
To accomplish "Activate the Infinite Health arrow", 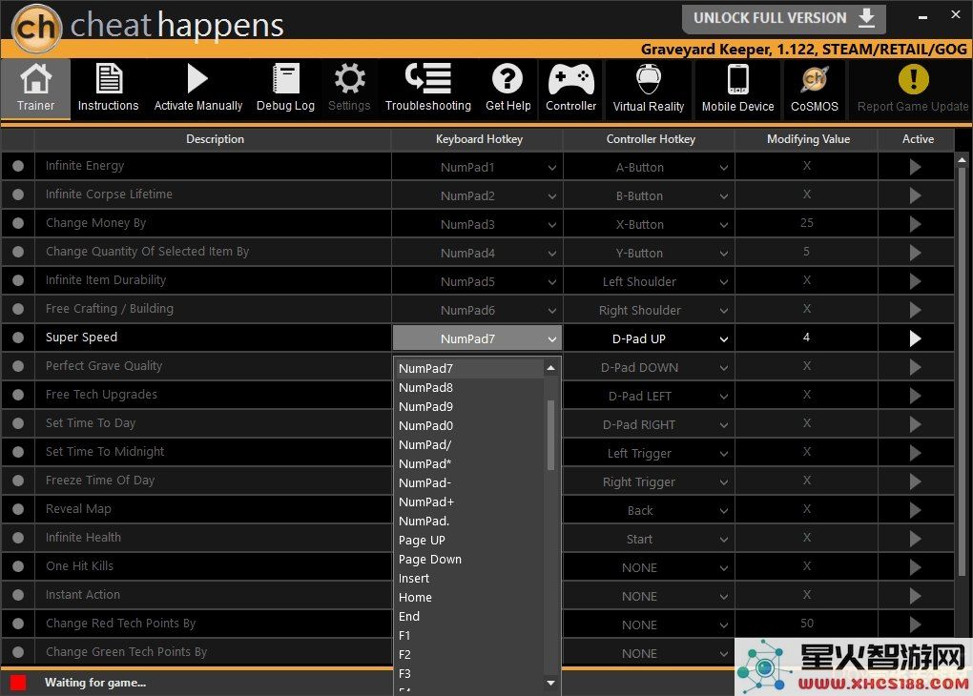I will tap(916, 539).
